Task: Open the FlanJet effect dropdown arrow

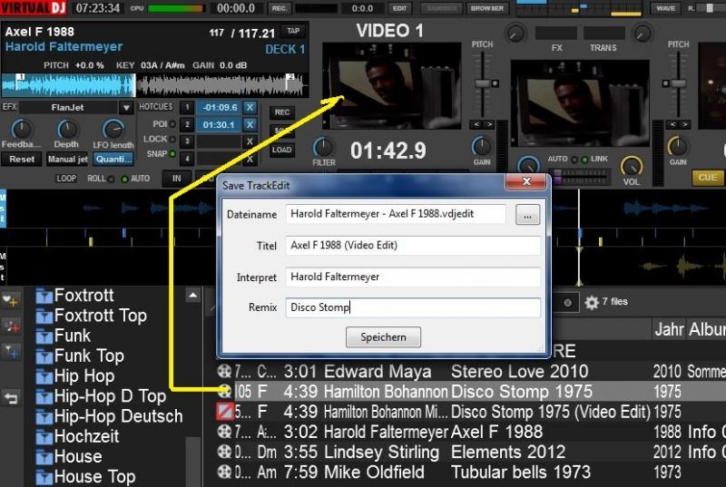Action: (125, 108)
